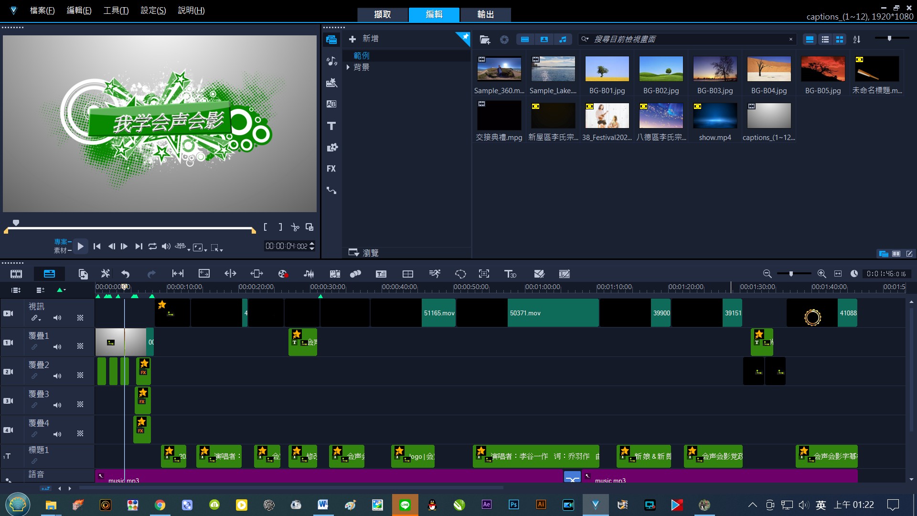Play the project preview
This screenshot has width=917, height=516.
click(81, 247)
